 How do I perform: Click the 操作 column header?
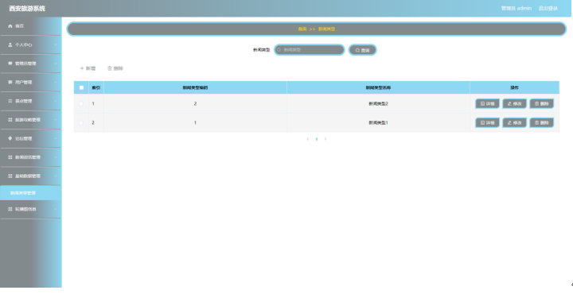coord(515,87)
